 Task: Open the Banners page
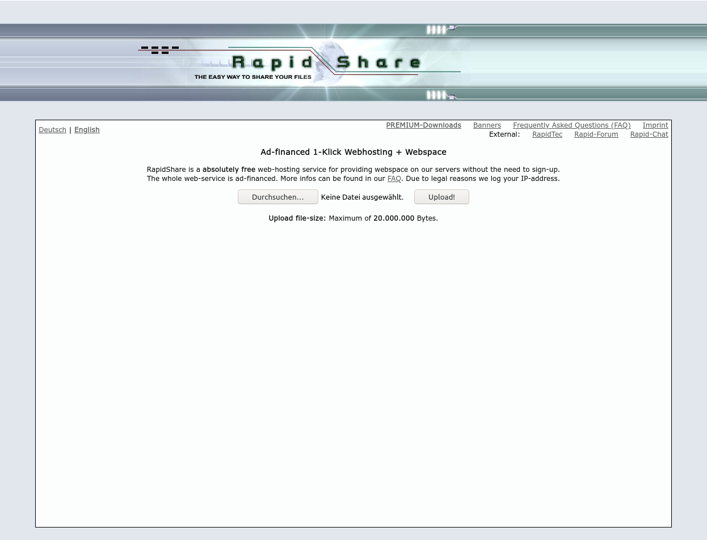(487, 125)
